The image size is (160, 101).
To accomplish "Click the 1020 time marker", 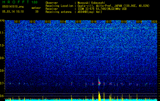I will (x=154, y=22).
